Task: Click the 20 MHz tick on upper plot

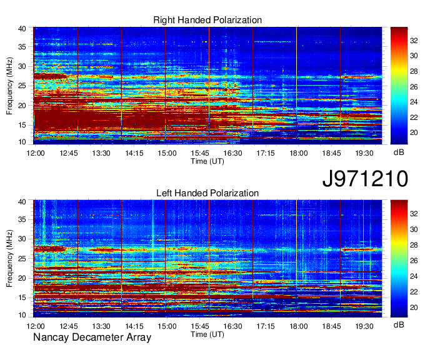Action: tap(22, 106)
